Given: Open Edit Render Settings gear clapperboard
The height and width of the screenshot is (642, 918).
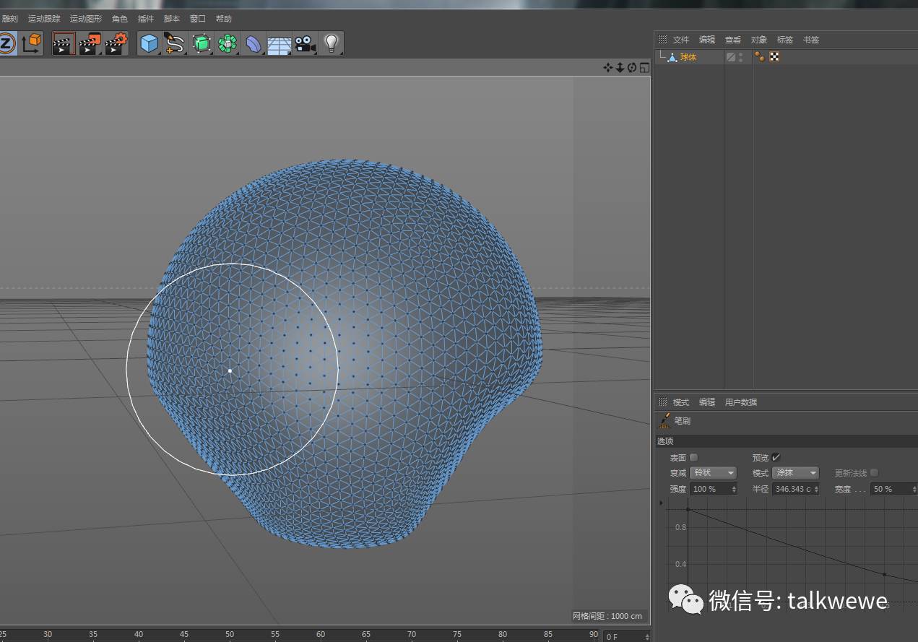Looking at the screenshot, I should (x=116, y=43).
